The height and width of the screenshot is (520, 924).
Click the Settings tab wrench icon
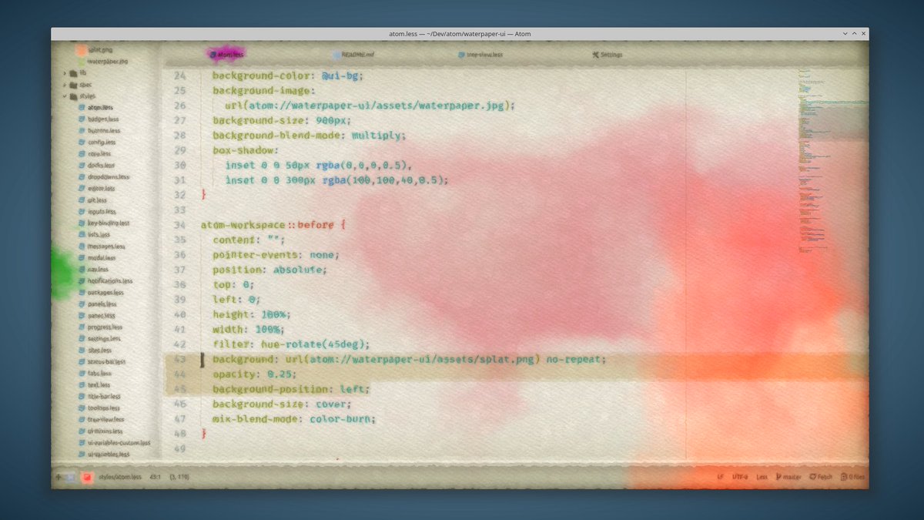pyautogui.click(x=595, y=55)
